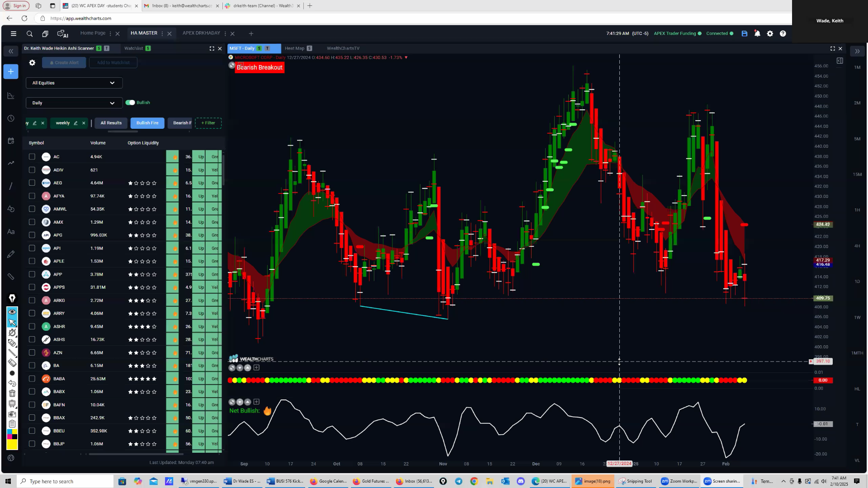This screenshot has width=868, height=488.
Task: Switch to the APEX DRKHADAY tab
Action: click(201, 33)
